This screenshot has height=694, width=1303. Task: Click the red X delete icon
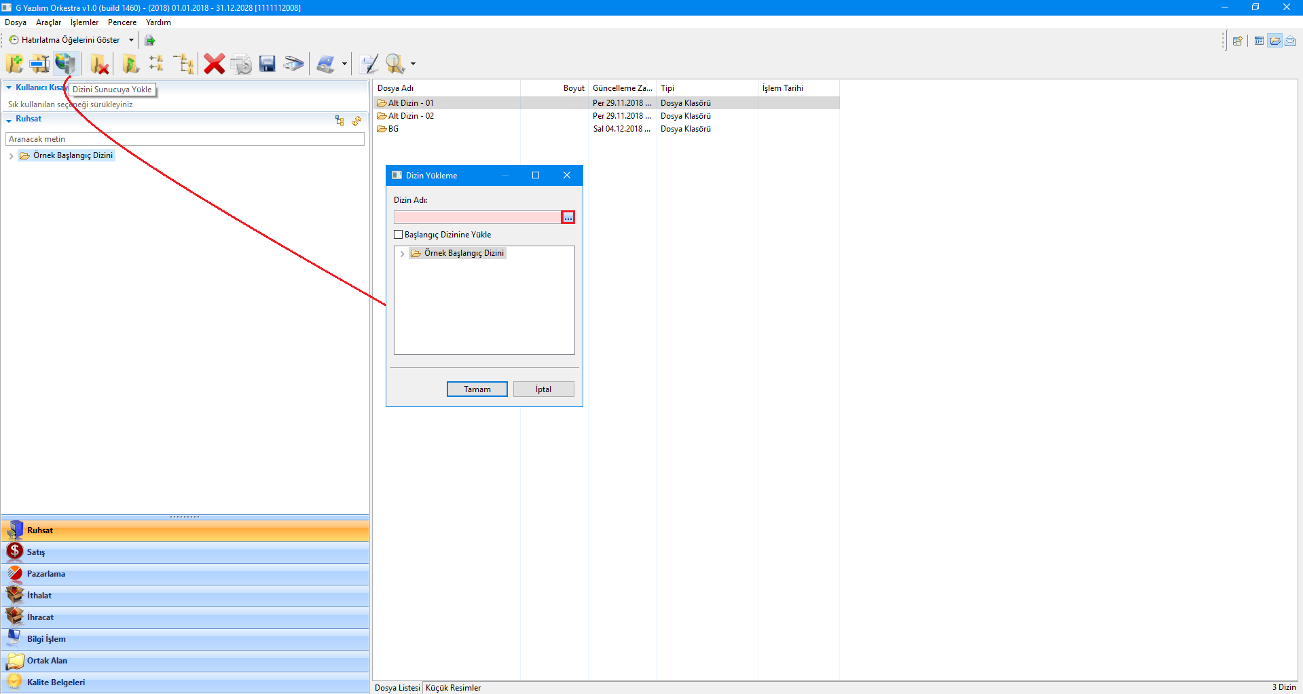click(x=214, y=64)
